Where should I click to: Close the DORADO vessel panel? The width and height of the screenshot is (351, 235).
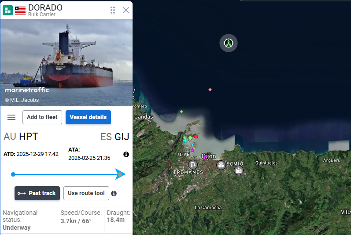point(126,10)
